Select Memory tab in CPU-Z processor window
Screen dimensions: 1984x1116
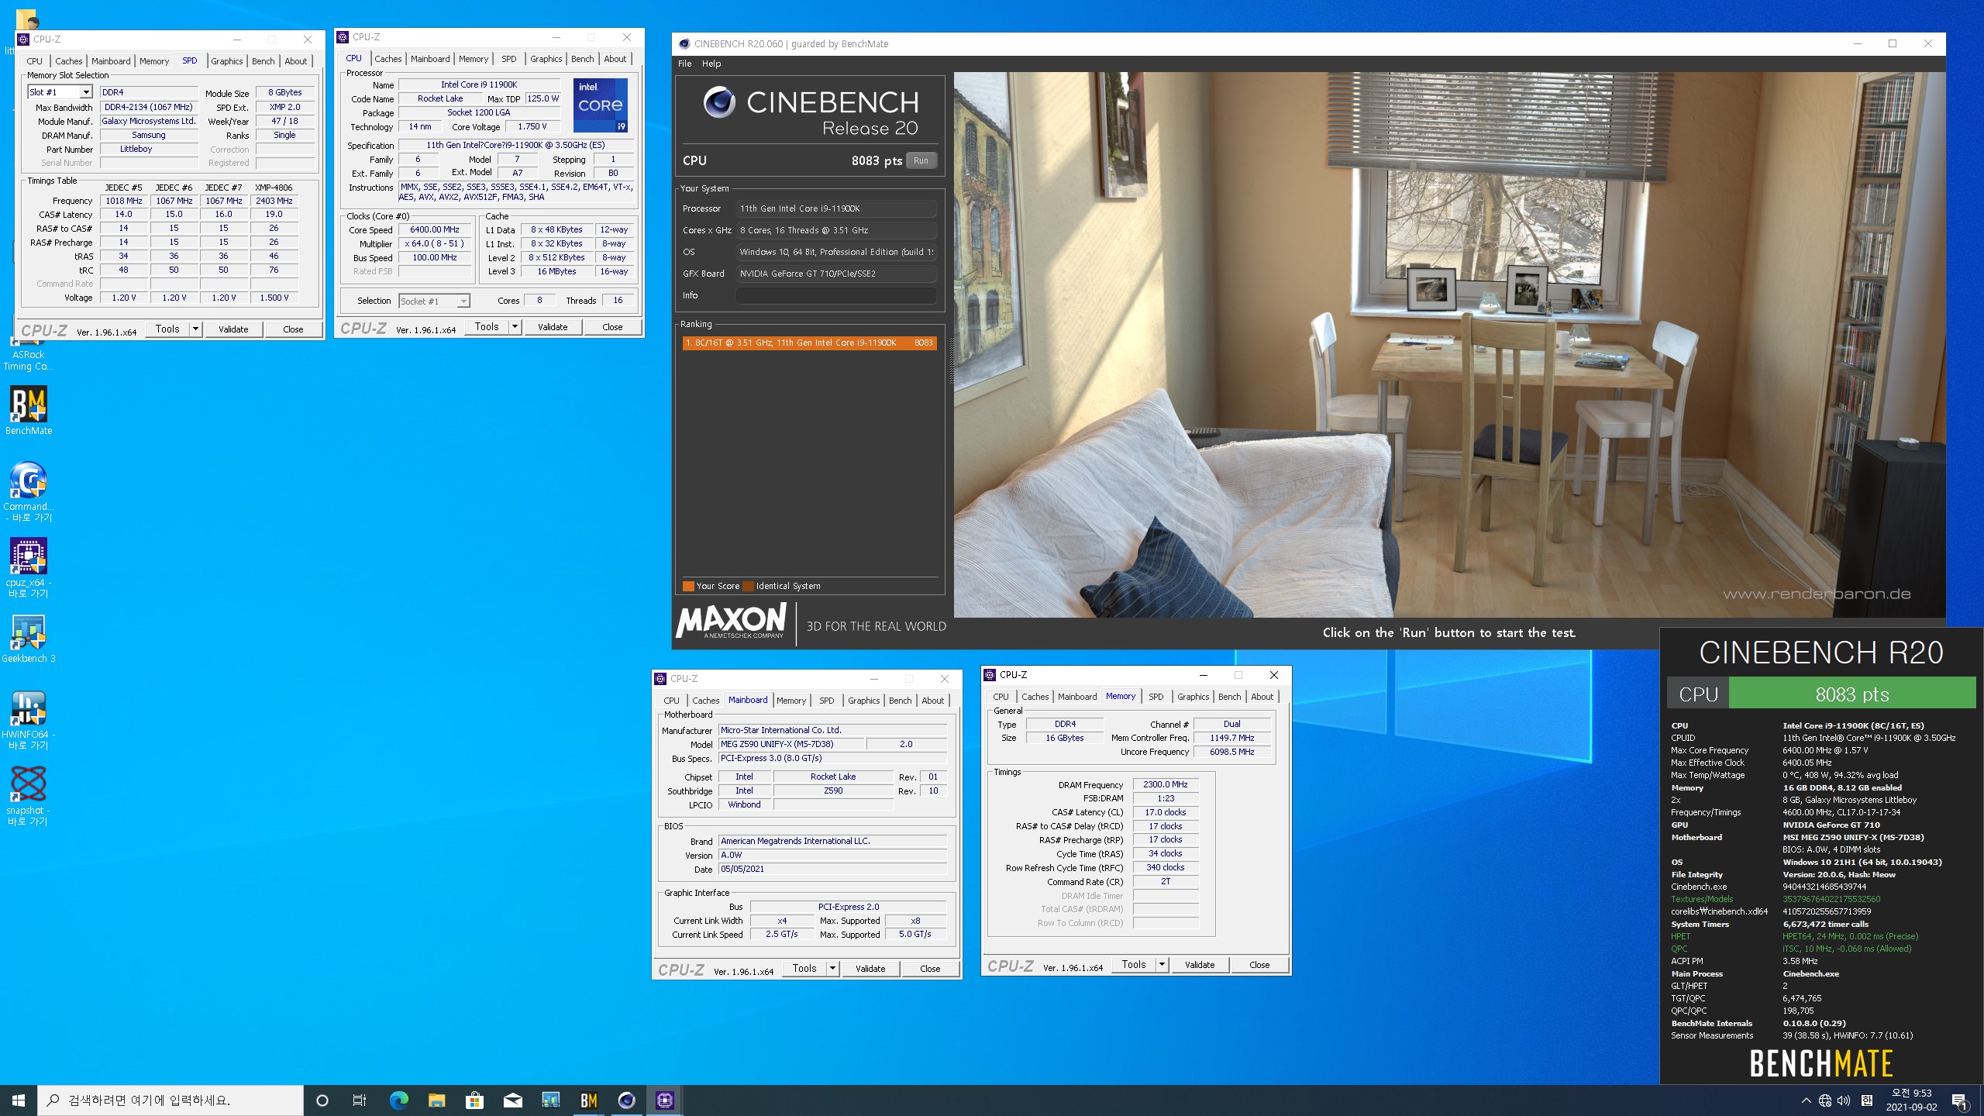473,59
